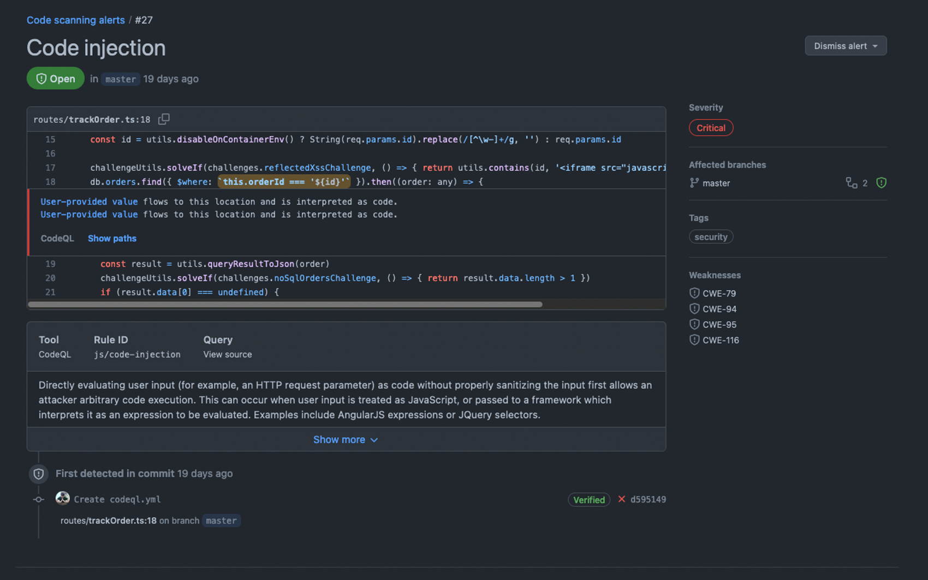Open the Dismiss alert dropdown
The width and height of the screenshot is (928, 580).
tap(845, 46)
